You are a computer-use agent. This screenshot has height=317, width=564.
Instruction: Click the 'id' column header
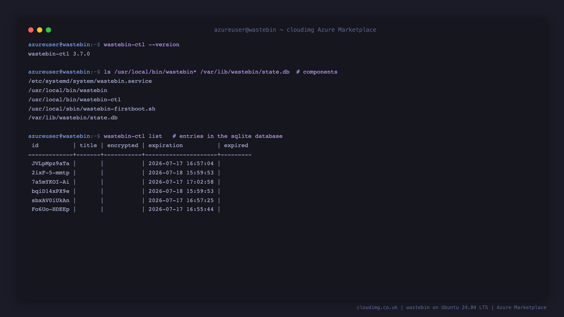pyautogui.click(x=35, y=145)
